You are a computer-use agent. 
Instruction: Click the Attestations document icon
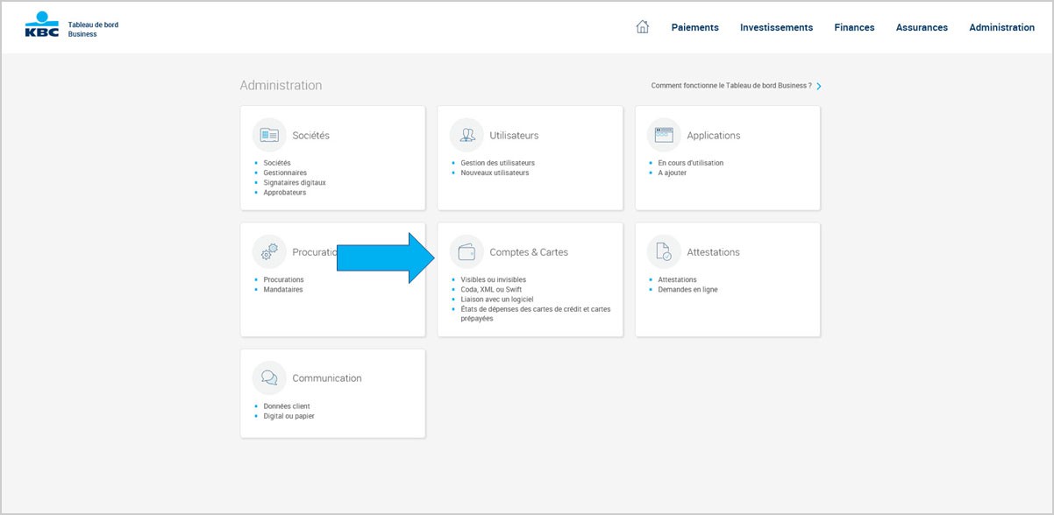click(x=664, y=251)
